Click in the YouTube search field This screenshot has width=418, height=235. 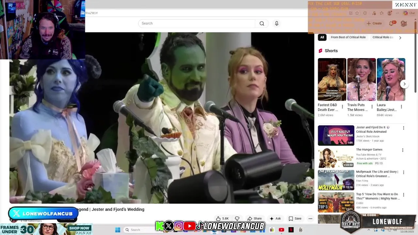[x=197, y=23]
